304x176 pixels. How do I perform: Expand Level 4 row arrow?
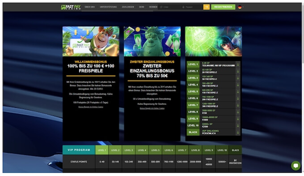coord(238,85)
